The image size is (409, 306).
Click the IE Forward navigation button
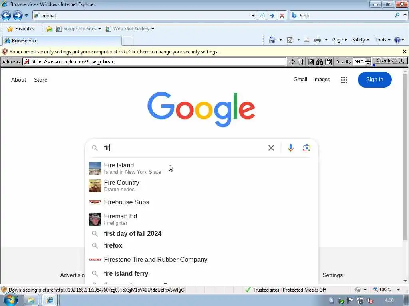[18, 16]
